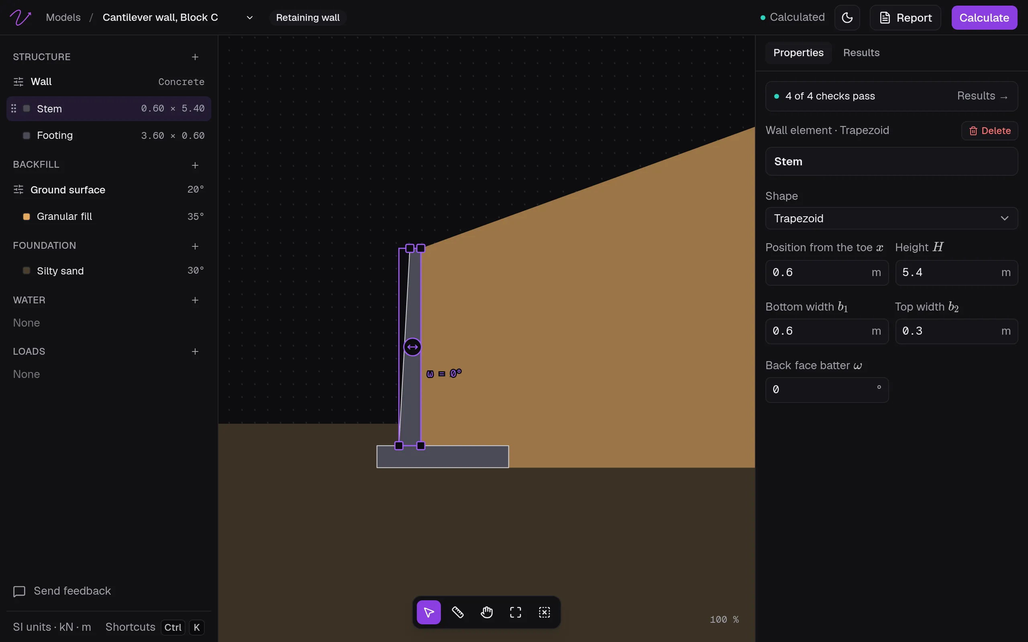Image resolution: width=1028 pixels, height=642 pixels.
Task: Click the 100 % zoom level
Action: 724,620
